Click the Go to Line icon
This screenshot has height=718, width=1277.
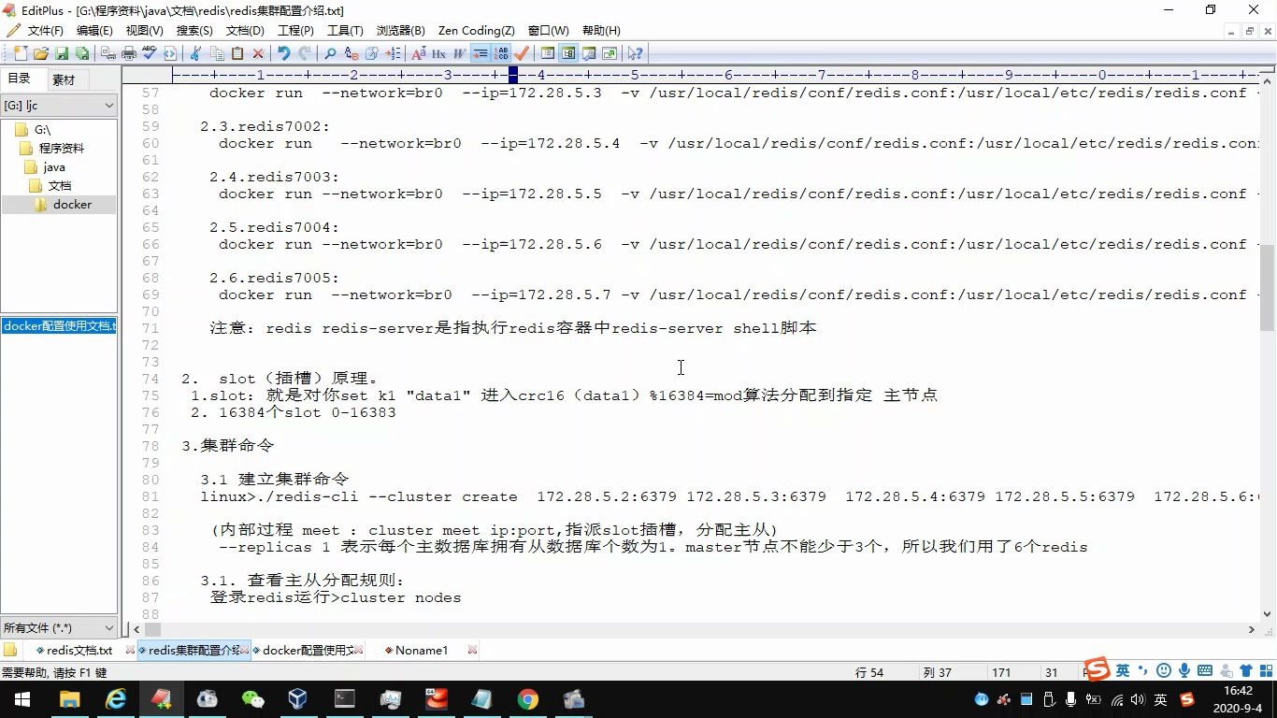pos(393,53)
